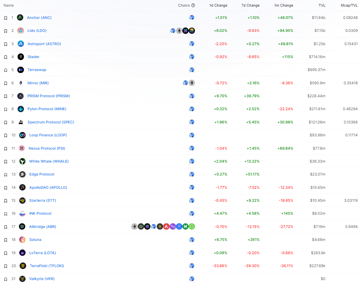Click the Soluna logo icon
361x285 pixels.
[x=22, y=240]
